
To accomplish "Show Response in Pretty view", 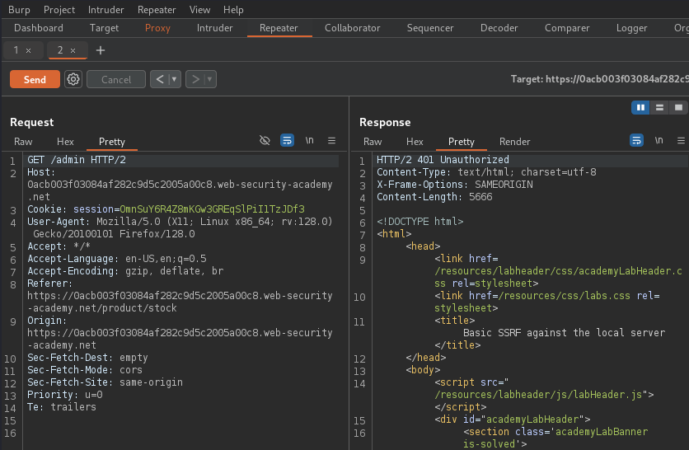I will tap(461, 142).
